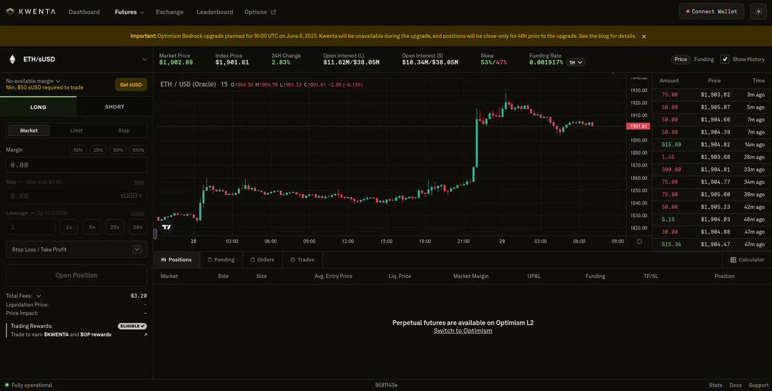Open the Stats link in the footer
772x391 pixels.
pyautogui.click(x=716, y=385)
